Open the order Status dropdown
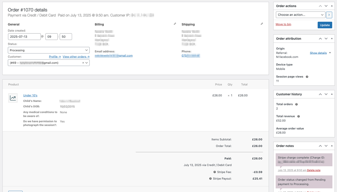 tap(49, 50)
